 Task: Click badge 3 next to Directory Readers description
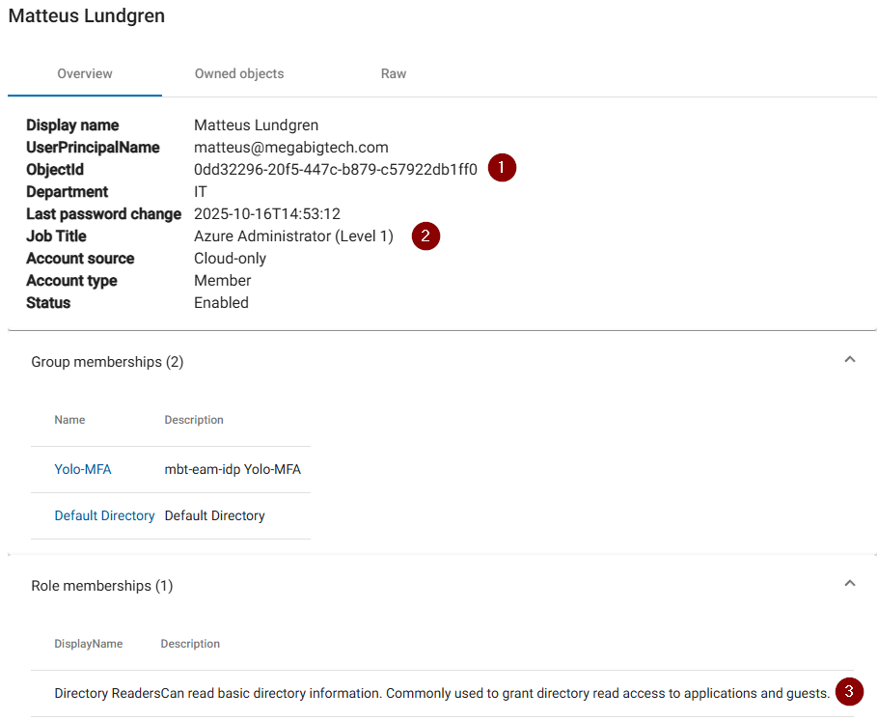click(x=849, y=691)
